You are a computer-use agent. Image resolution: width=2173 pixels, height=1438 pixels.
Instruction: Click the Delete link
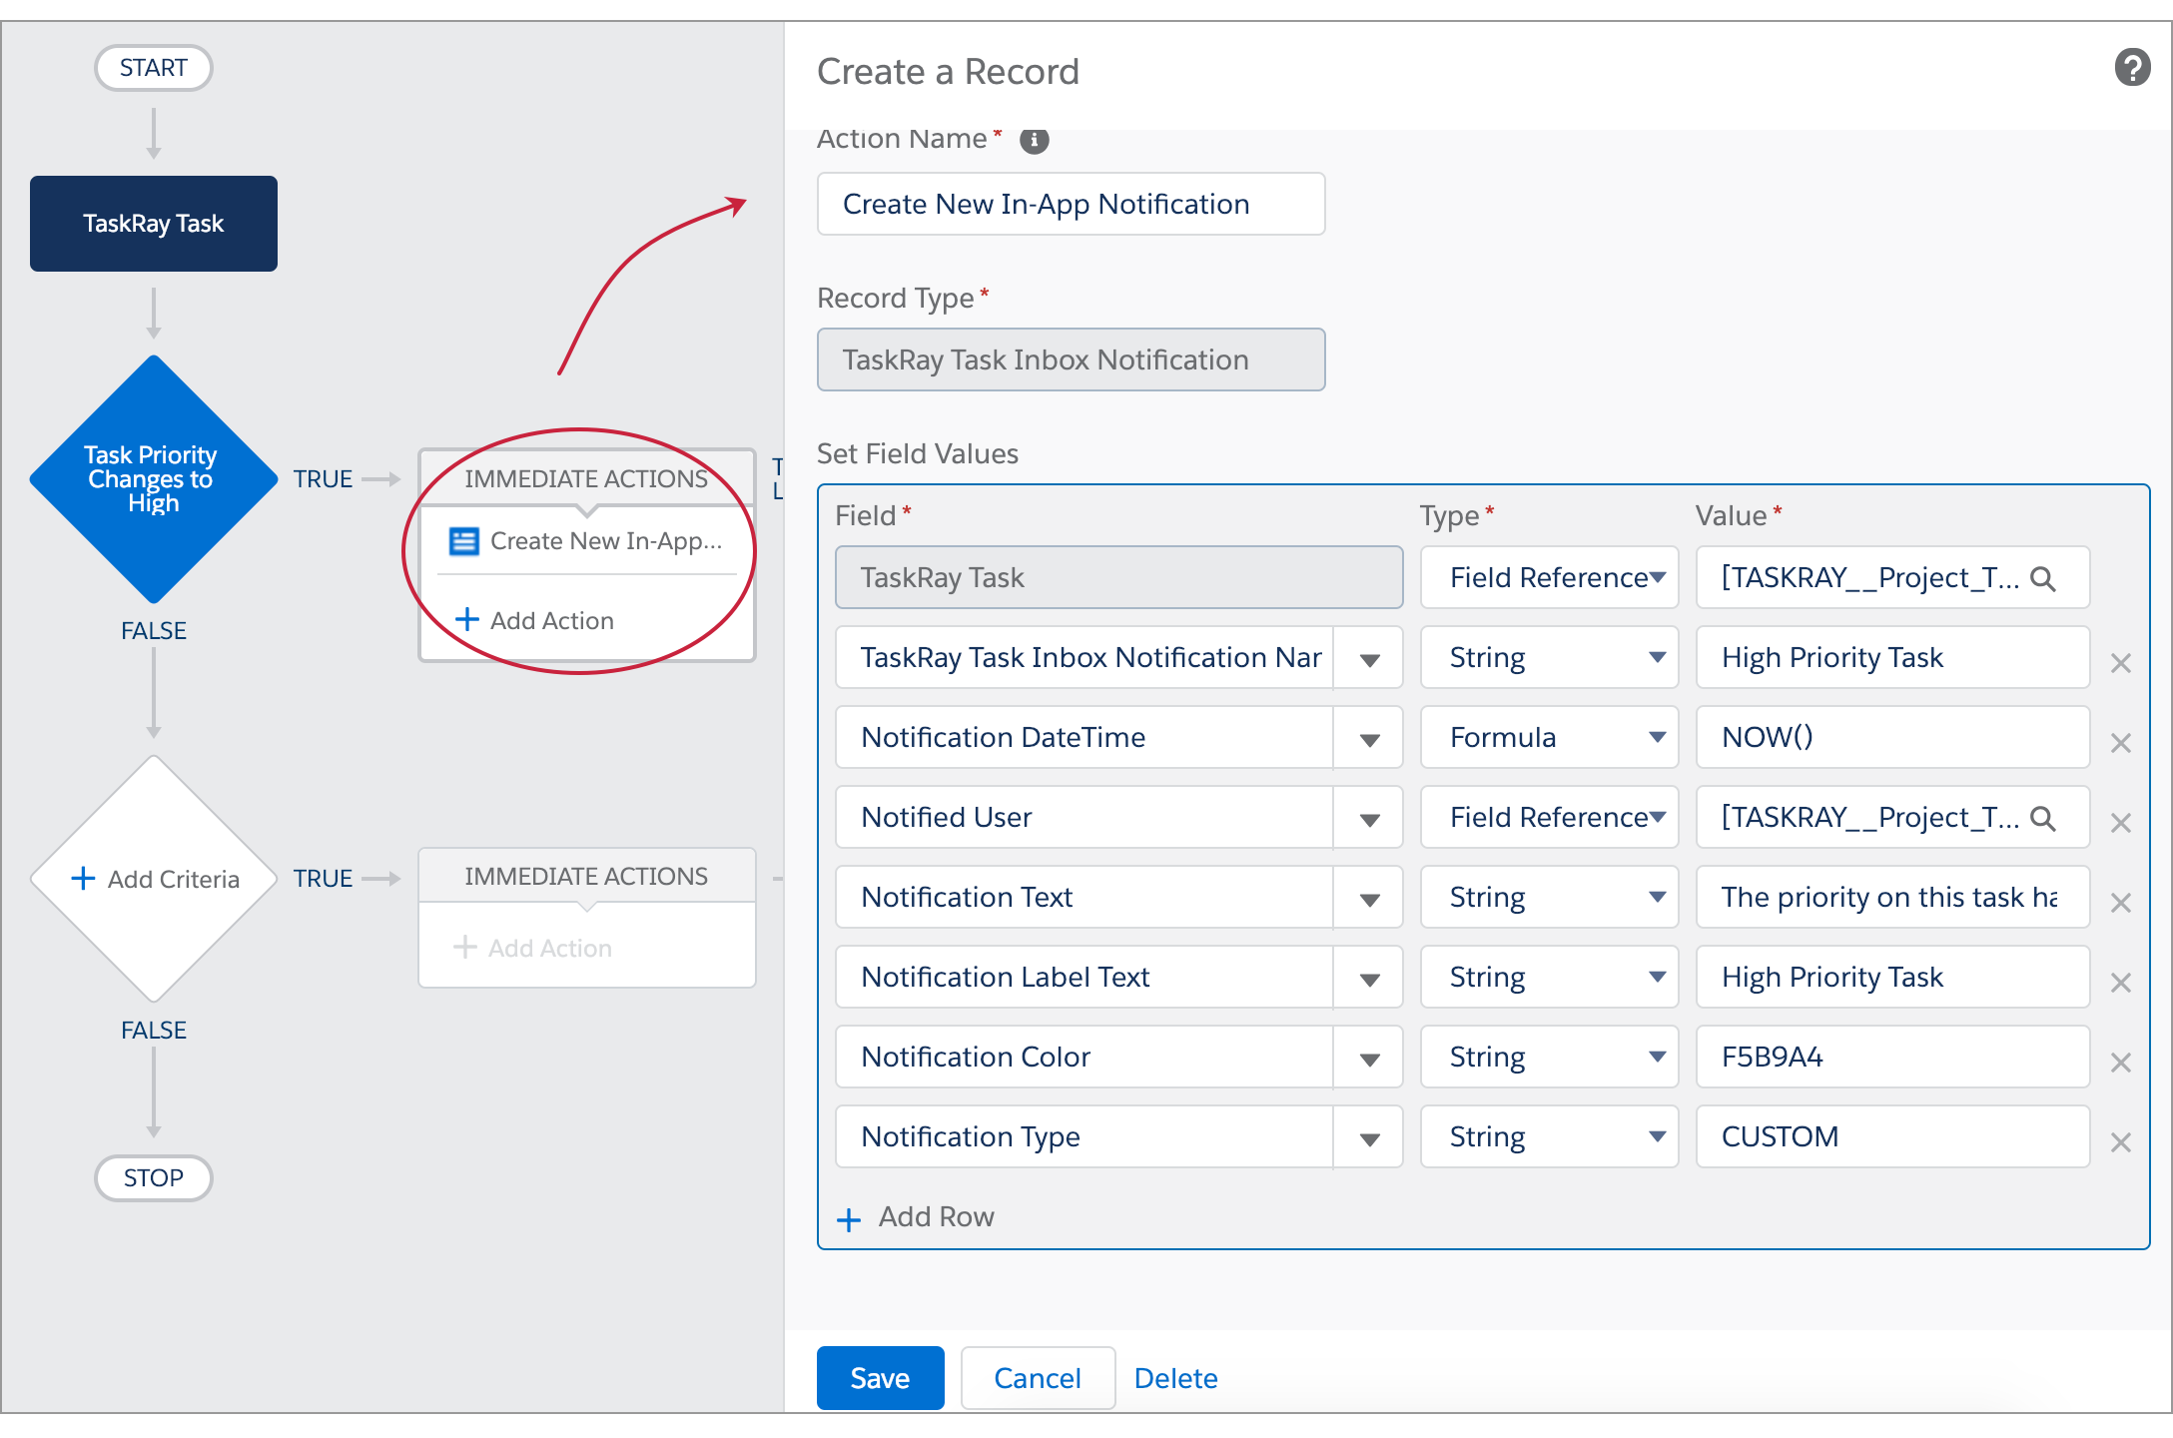1176,1378
